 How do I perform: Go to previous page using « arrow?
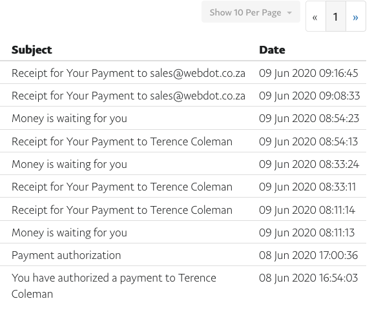tap(315, 17)
